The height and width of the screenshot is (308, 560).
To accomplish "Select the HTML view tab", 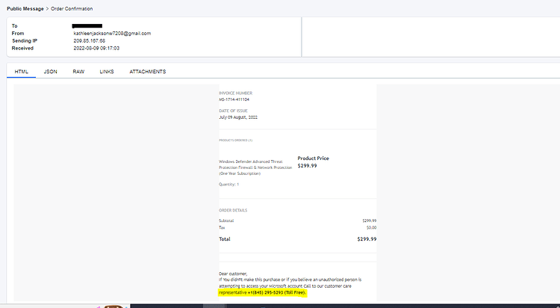I will pyautogui.click(x=22, y=72).
